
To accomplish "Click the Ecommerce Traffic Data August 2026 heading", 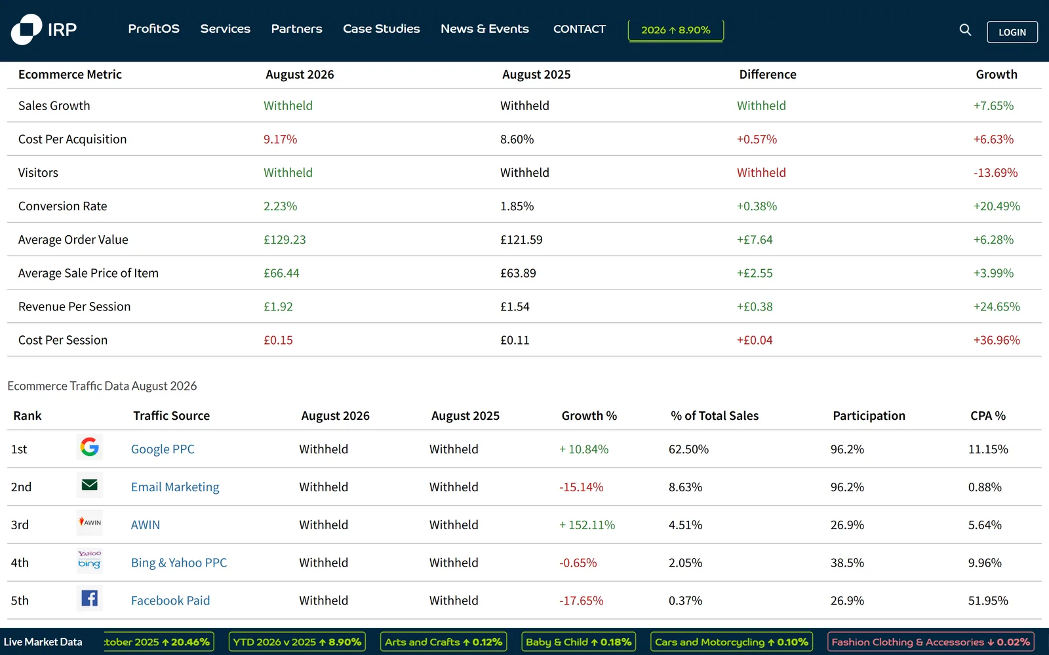I will pos(102,386).
